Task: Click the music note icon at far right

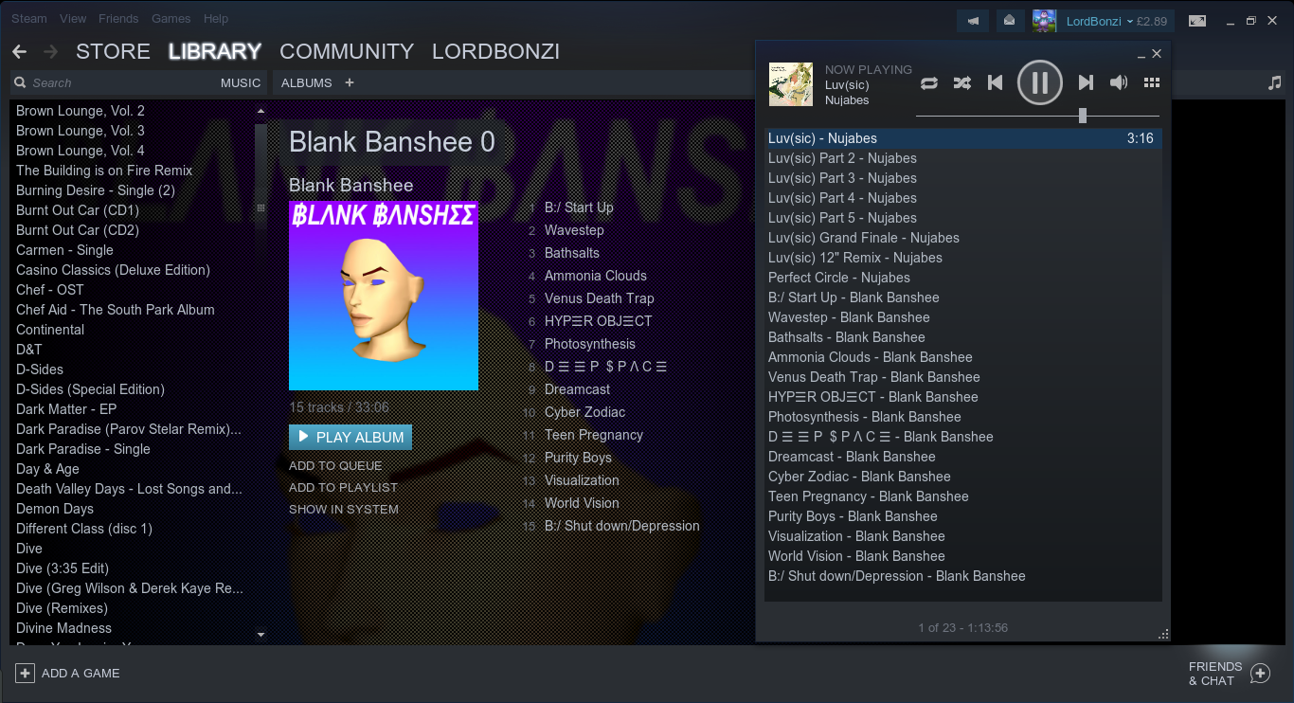Action: 1274,82
